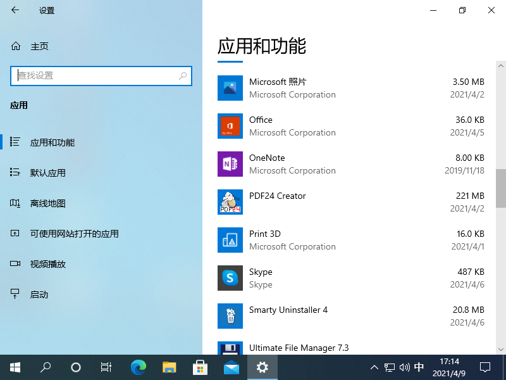Open Microsoft Edge from the taskbar
This screenshot has width=506, height=380.
(x=139, y=367)
